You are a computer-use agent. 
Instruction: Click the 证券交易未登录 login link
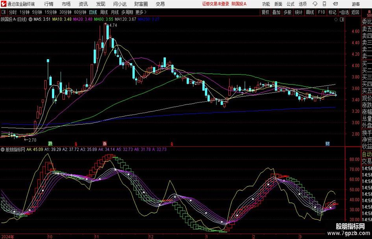tap(216, 4)
